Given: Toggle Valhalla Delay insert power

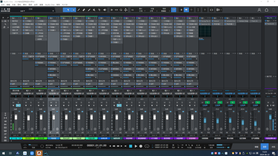Looking at the screenshot, I should [x=238, y=21].
